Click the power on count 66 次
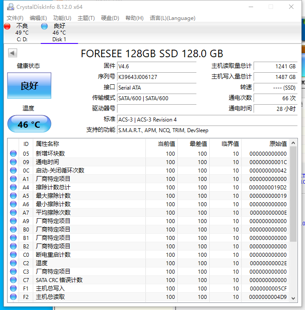The height and width of the screenshot is (310, 305). (x=276, y=98)
